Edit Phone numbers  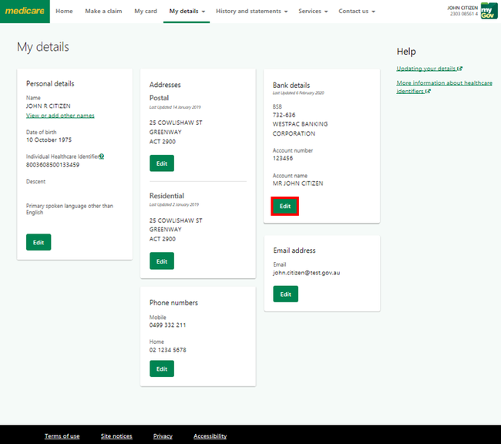tap(162, 369)
